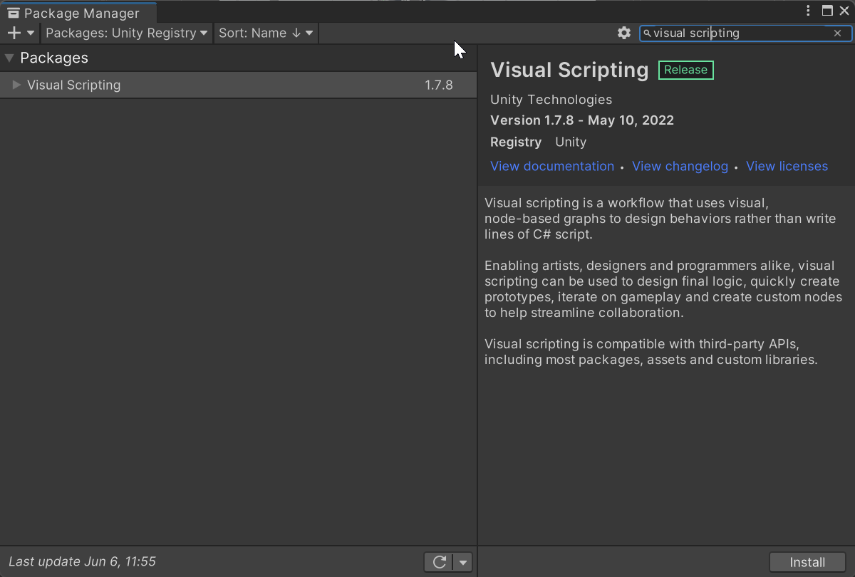Expand the Visual Scripting package versions

tap(17, 85)
